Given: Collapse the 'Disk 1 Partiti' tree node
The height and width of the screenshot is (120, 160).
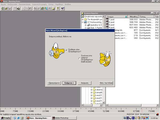Looking at the screenshot, I should click(85, 28).
